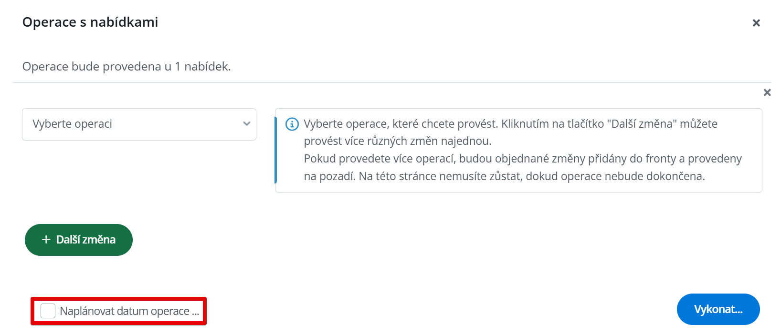Click the Operace bude provedena u 1 nabídek text
The height and width of the screenshot is (335, 781).
click(127, 67)
